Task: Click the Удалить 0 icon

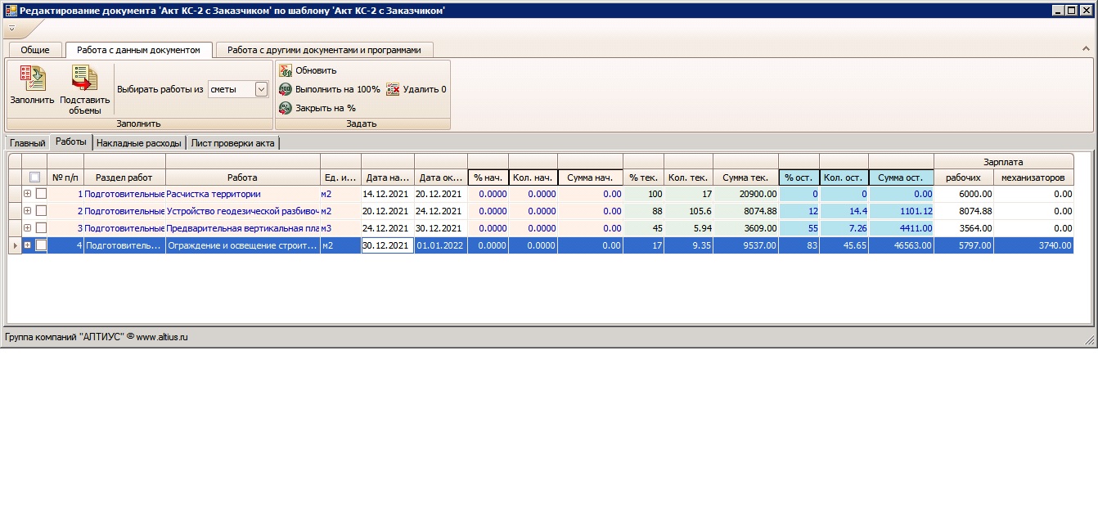Action: click(x=393, y=89)
